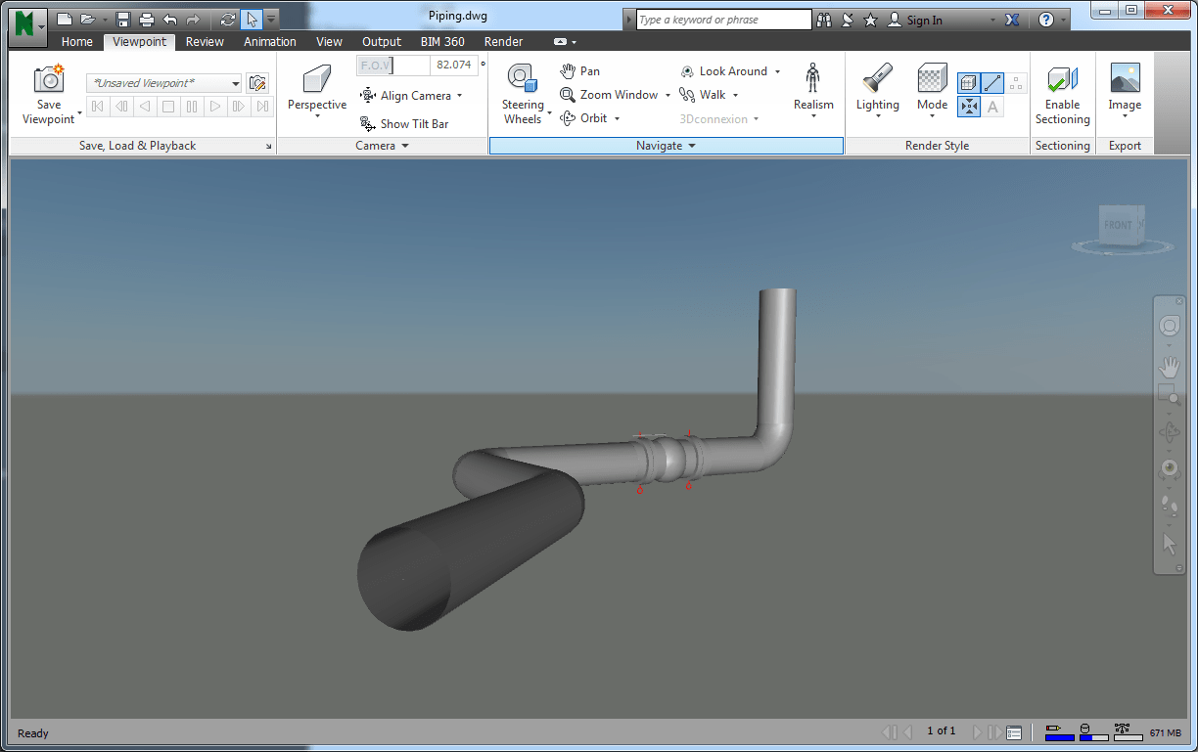The image size is (1198, 752).
Task: Open the Perspective camera dropdown
Action: [317, 94]
